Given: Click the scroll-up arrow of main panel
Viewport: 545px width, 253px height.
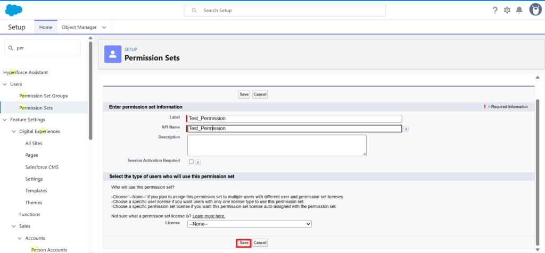Looking at the screenshot, I should 538,78.
